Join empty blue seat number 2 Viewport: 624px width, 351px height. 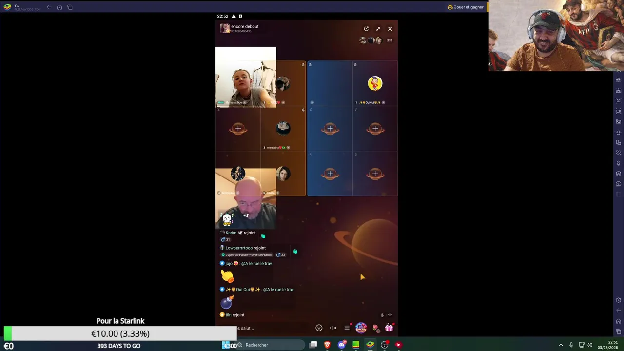coord(330,129)
